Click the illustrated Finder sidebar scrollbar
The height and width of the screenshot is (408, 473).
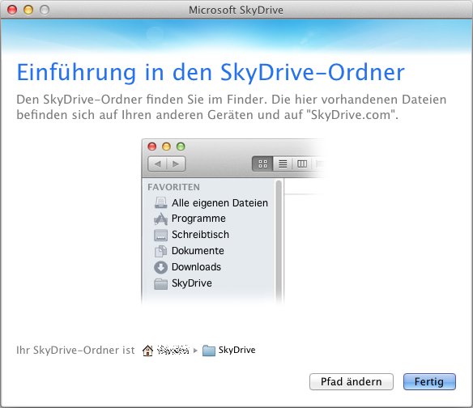click(279, 241)
